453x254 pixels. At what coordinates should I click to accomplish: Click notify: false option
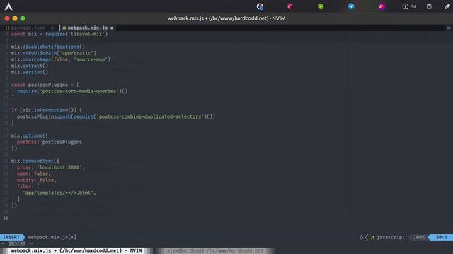click(x=36, y=180)
